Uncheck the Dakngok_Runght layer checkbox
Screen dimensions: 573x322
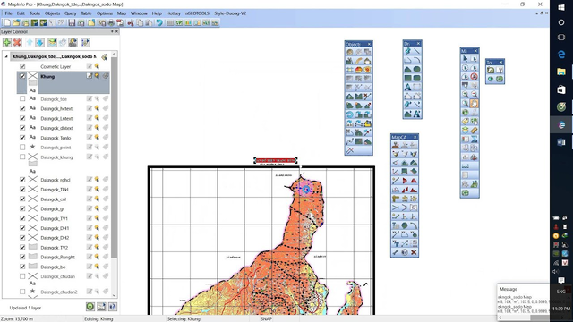coord(22,257)
